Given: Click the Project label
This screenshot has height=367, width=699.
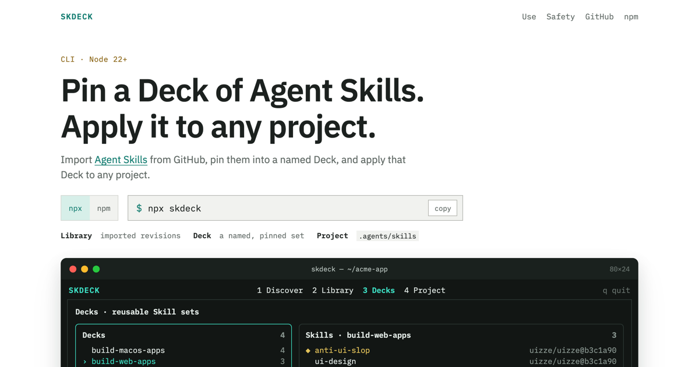Looking at the screenshot, I should [x=332, y=236].
